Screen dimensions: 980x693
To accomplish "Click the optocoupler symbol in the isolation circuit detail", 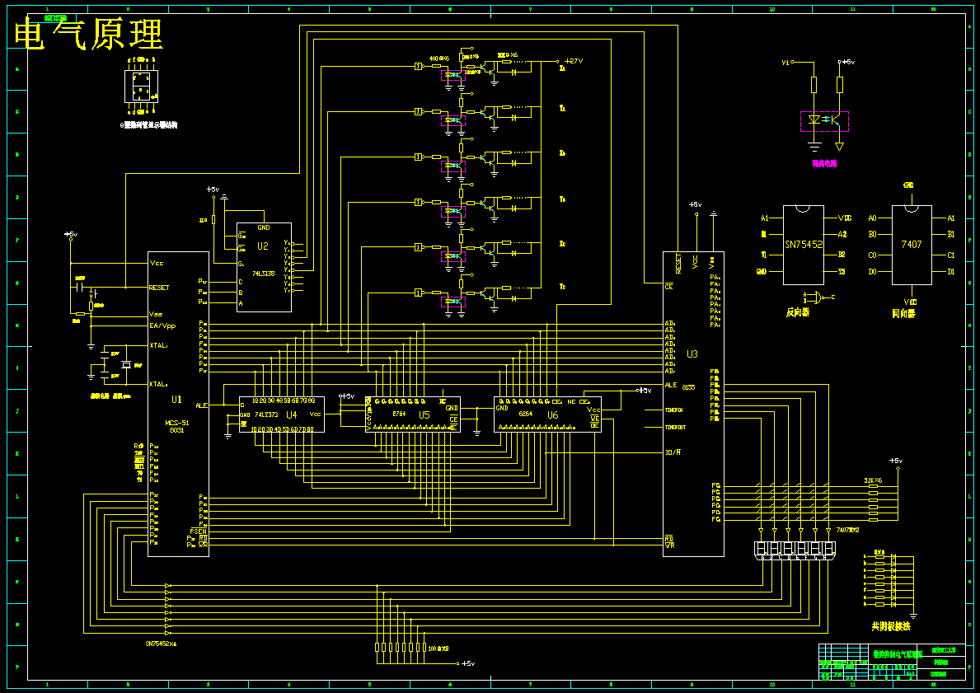I will coord(824,121).
